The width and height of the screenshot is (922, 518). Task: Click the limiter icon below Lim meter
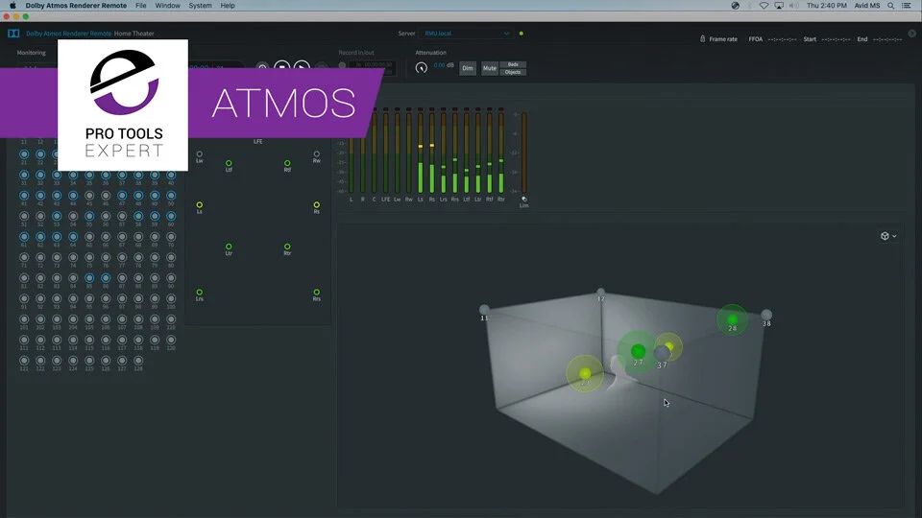click(524, 200)
